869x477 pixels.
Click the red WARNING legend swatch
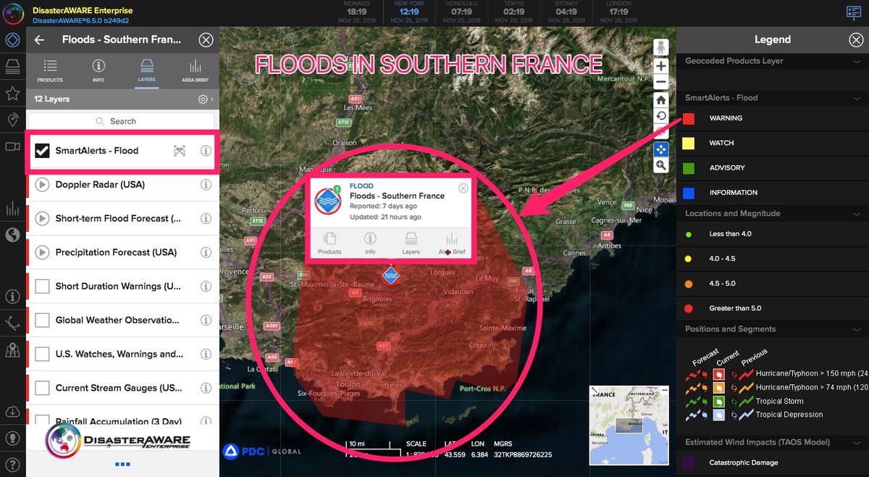[689, 118]
